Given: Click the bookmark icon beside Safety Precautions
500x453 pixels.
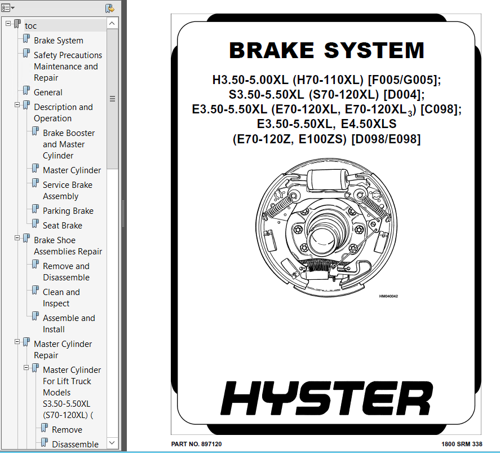Looking at the screenshot, I should pos(26,53).
